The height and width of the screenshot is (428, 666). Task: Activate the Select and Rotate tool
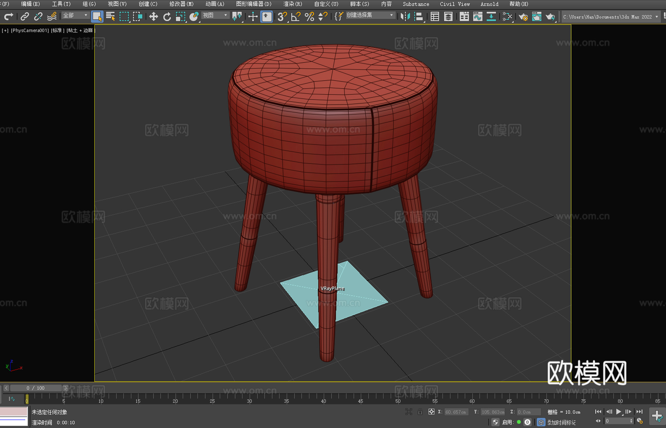pos(167,16)
